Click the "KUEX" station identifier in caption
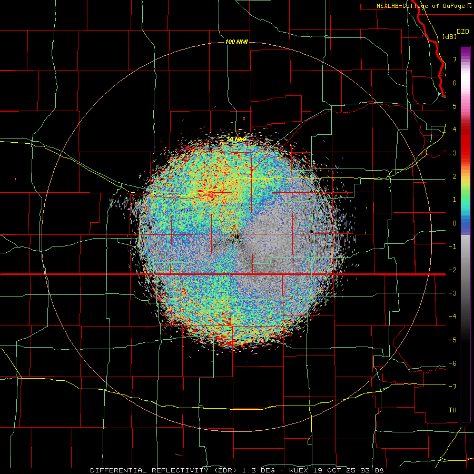474x474 pixels. pyautogui.click(x=299, y=470)
